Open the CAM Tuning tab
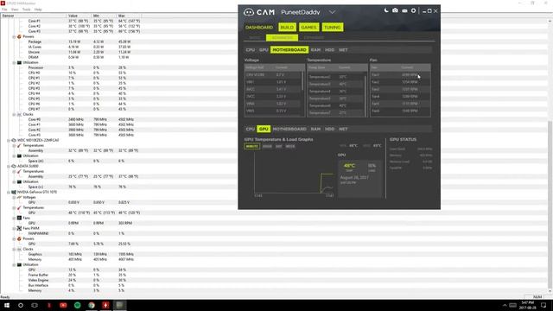Screen dimensions: 553x311 (332, 27)
